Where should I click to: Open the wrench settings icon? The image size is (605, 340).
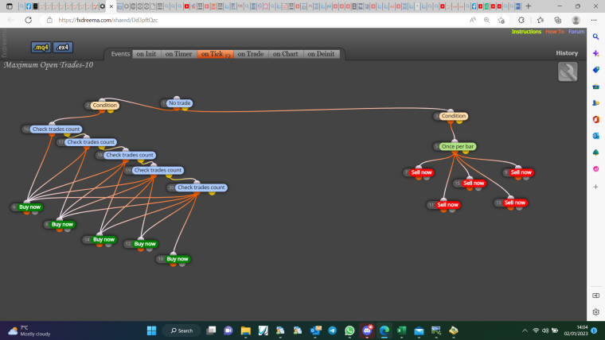568,71
